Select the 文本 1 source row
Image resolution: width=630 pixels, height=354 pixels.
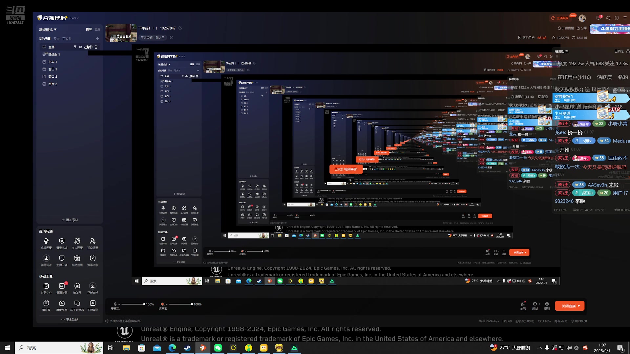[70, 62]
